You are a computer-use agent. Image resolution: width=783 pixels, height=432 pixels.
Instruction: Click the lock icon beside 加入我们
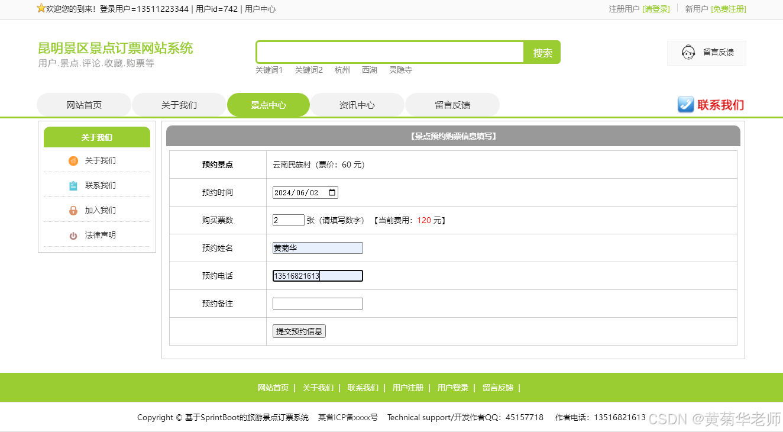(73, 210)
